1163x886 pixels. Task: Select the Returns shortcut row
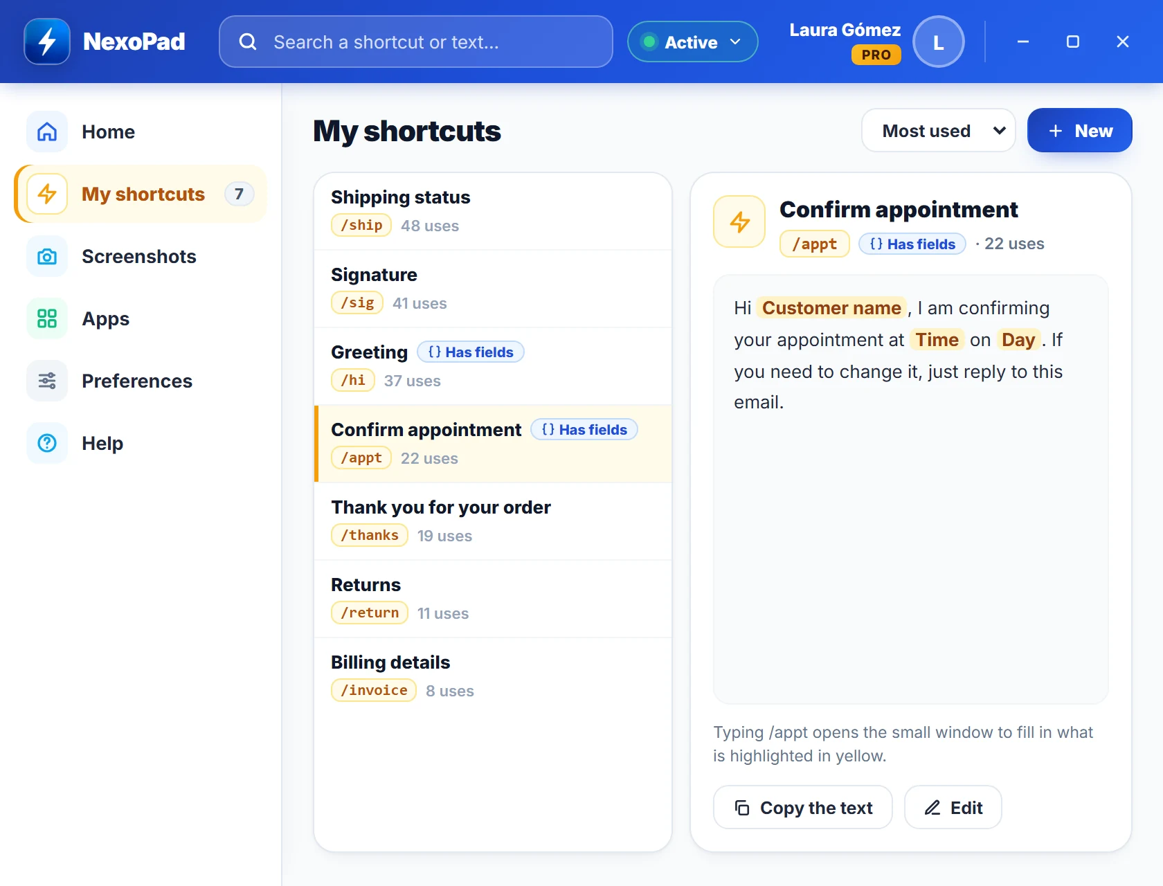493,599
